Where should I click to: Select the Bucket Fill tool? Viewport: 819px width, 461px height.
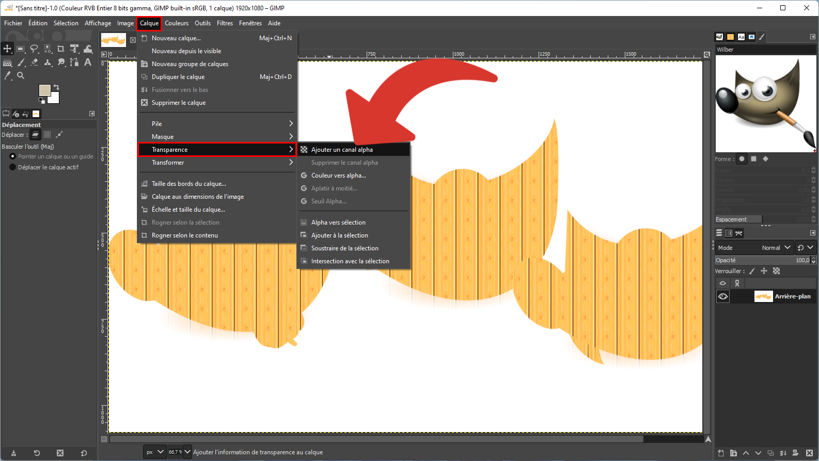pos(7,62)
